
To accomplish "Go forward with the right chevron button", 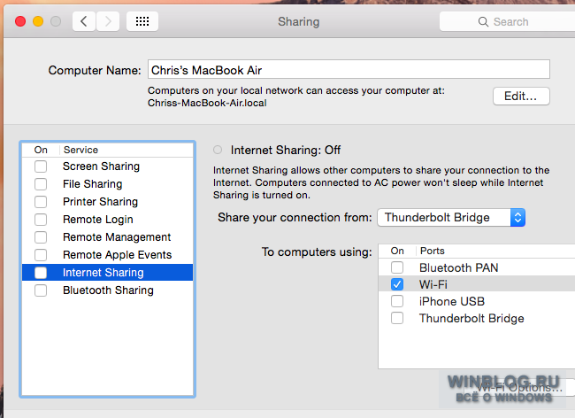I will pos(108,21).
